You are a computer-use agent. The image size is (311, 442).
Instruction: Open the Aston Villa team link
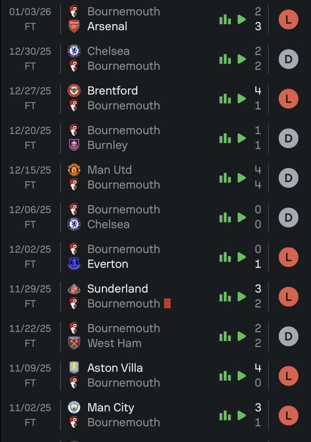[x=115, y=368]
